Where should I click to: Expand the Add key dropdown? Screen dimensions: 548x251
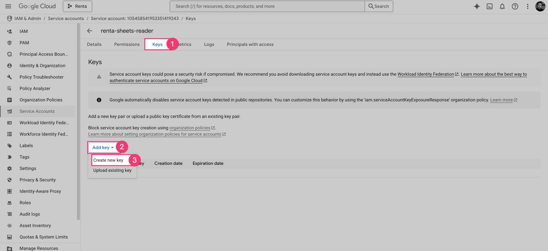coord(102,148)
